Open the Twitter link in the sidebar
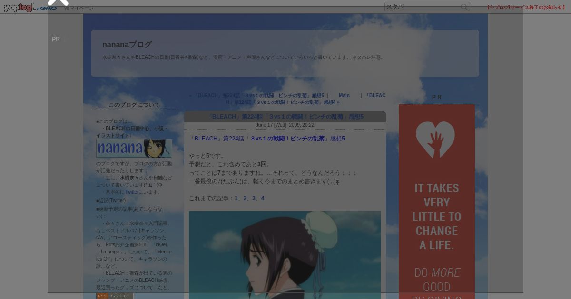This screenshot has width=571, height=299. click(131, 192)
